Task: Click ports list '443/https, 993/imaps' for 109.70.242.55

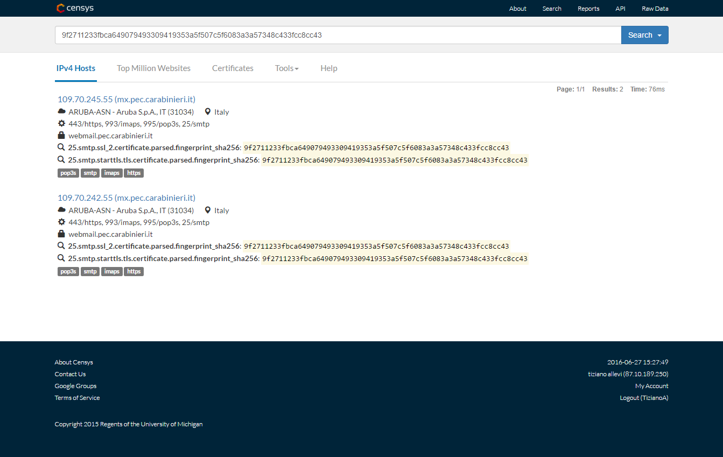Action: (139, 222)
